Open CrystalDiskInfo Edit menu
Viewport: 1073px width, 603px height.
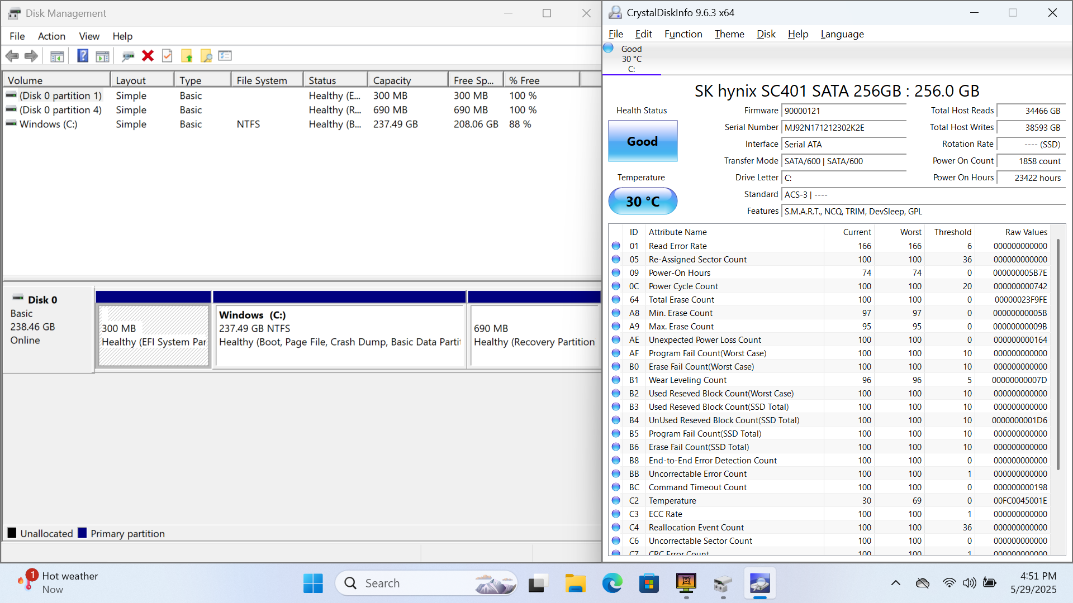pyautogui.click(x=644, y=34)
